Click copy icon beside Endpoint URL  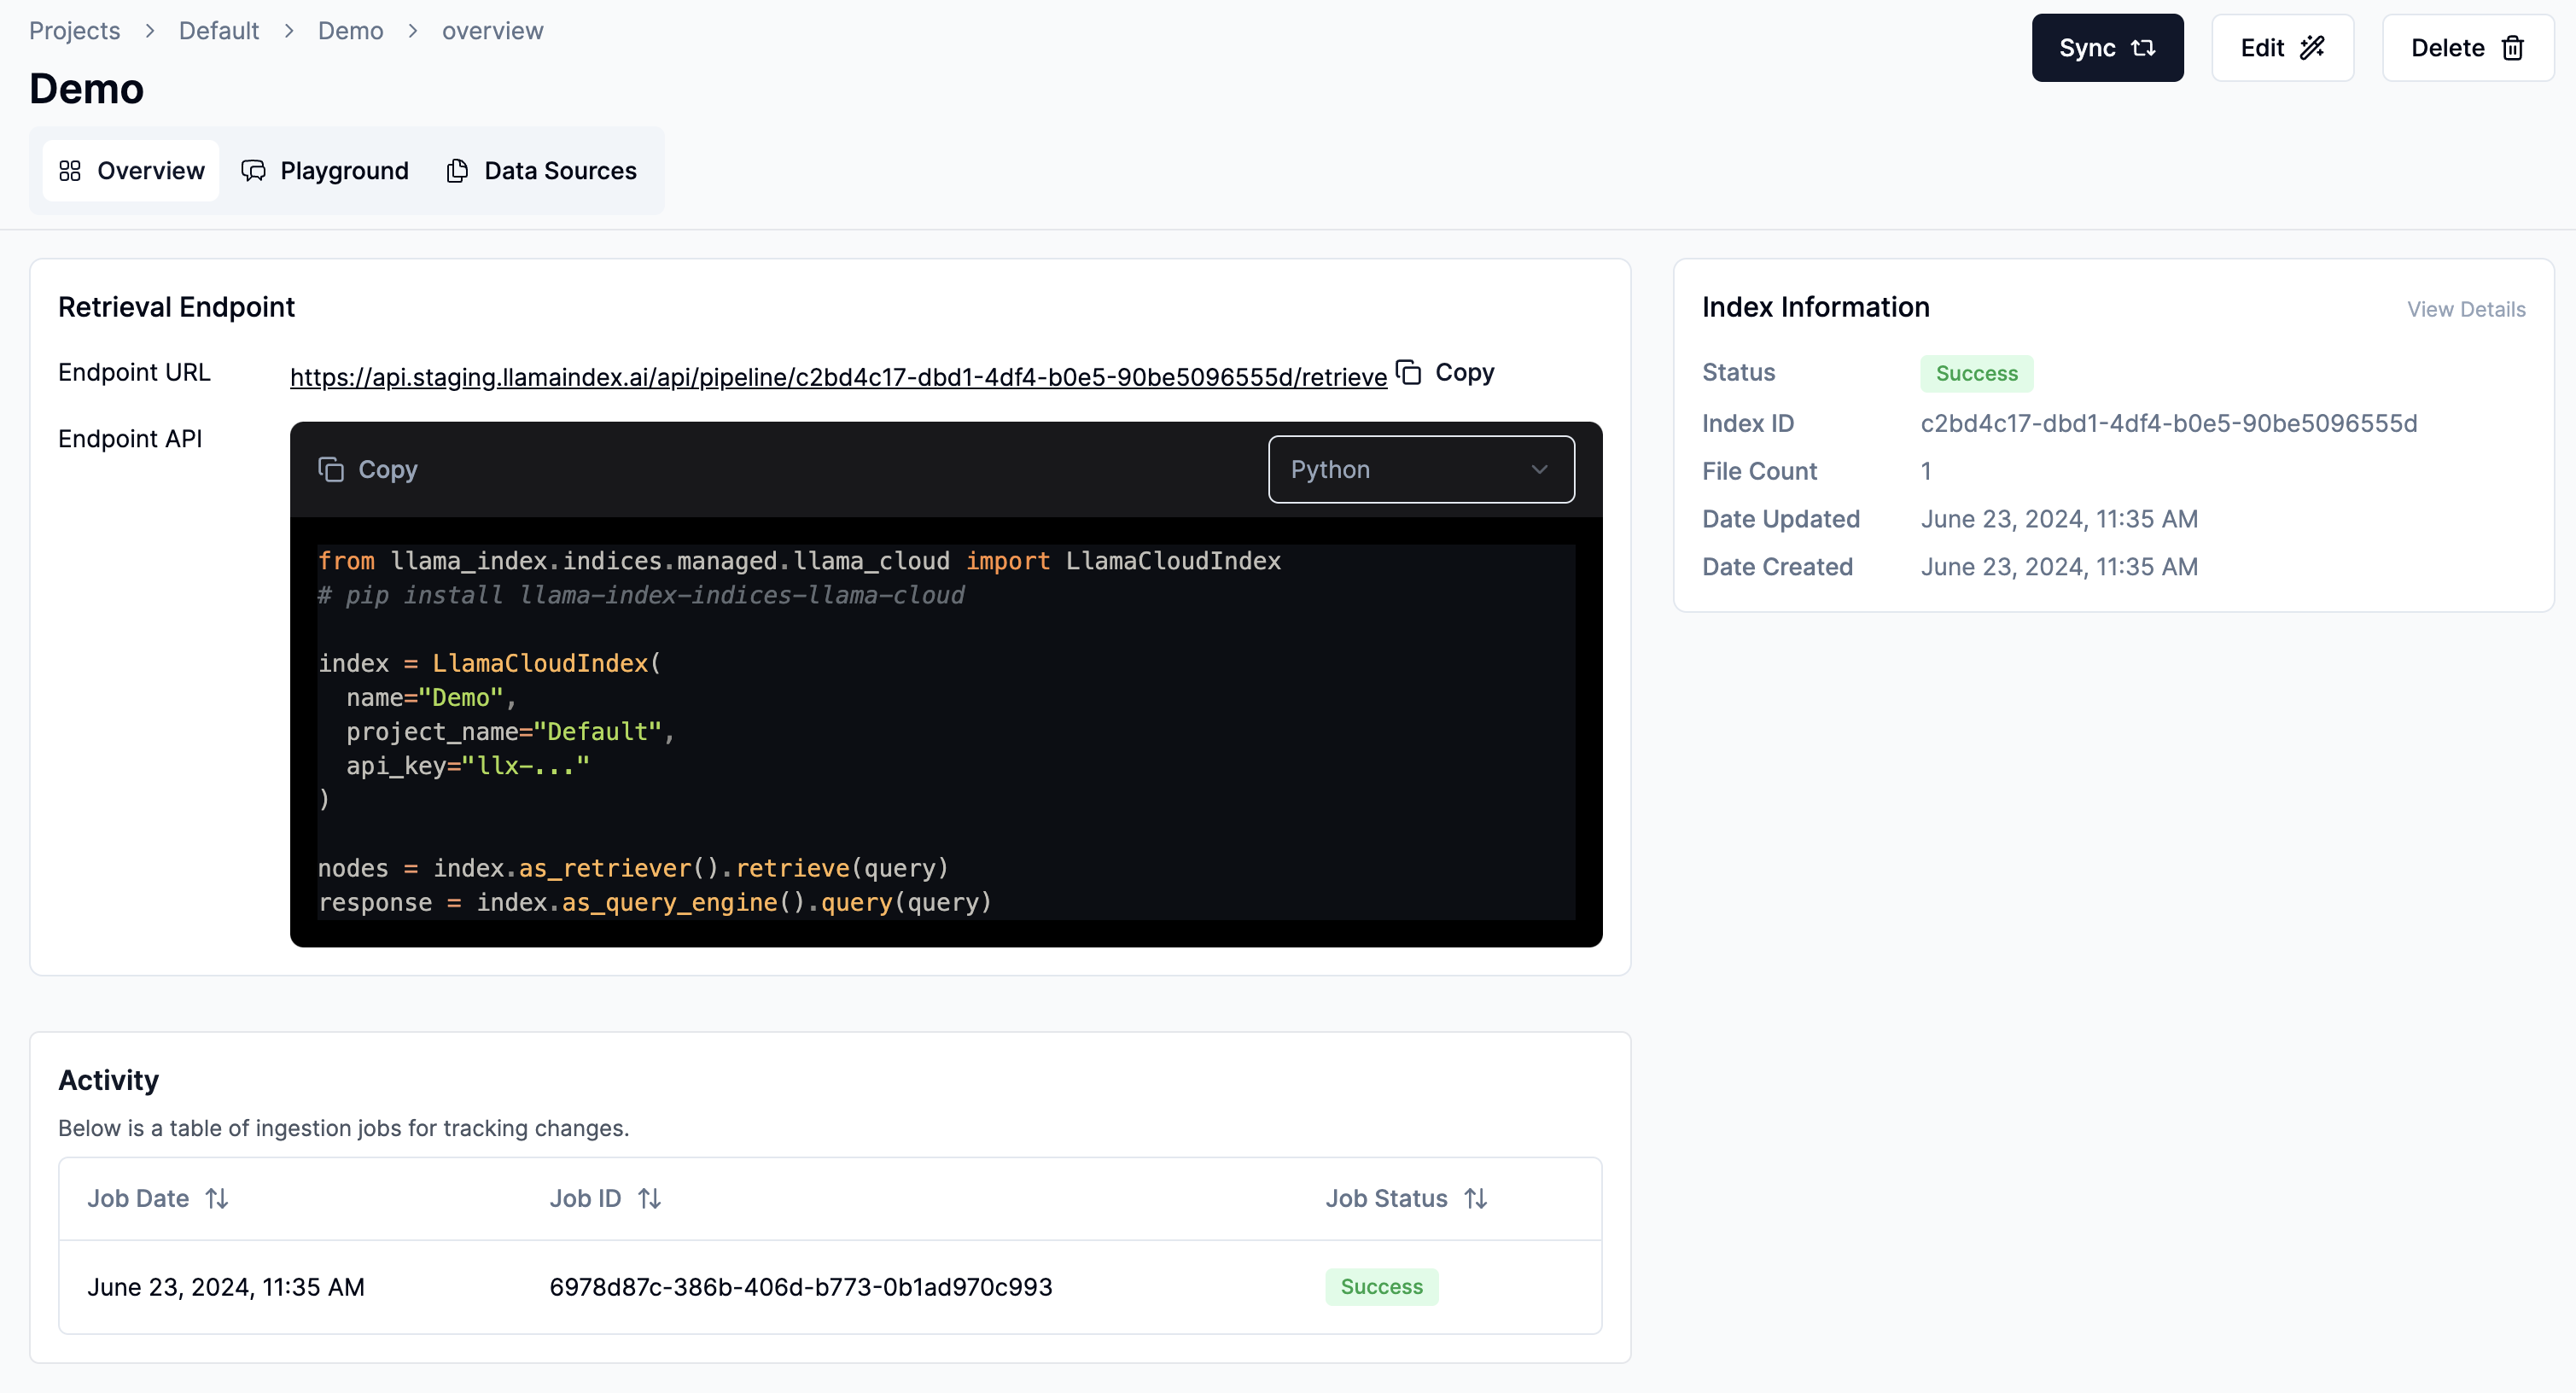(1409, 373)
